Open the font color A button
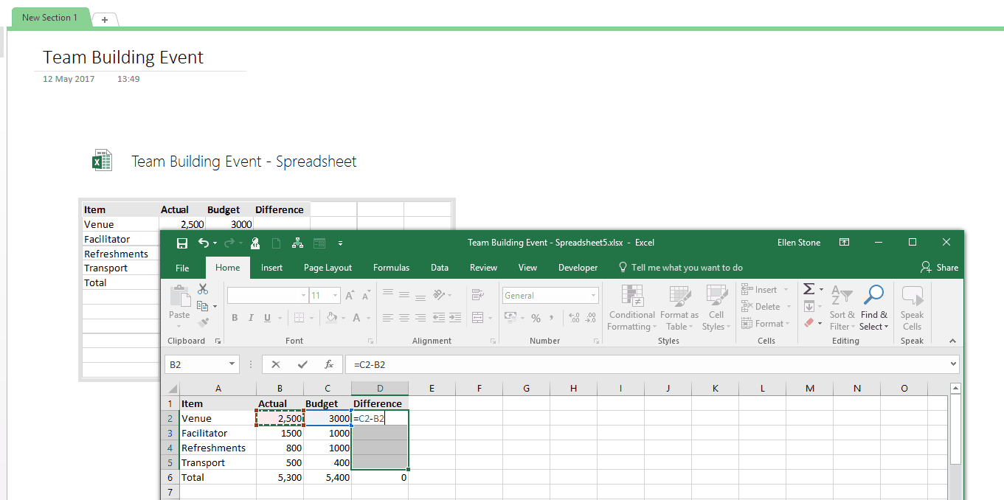This screenshot has height=500, width=1004. tap(357, 318)
